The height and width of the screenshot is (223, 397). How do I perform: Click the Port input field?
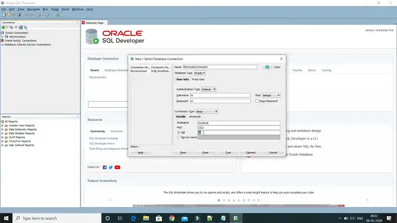click(239, 128)
